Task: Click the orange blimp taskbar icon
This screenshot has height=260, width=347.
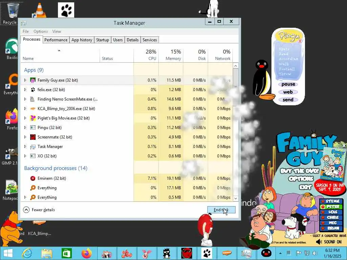Action: coord(227,253)
